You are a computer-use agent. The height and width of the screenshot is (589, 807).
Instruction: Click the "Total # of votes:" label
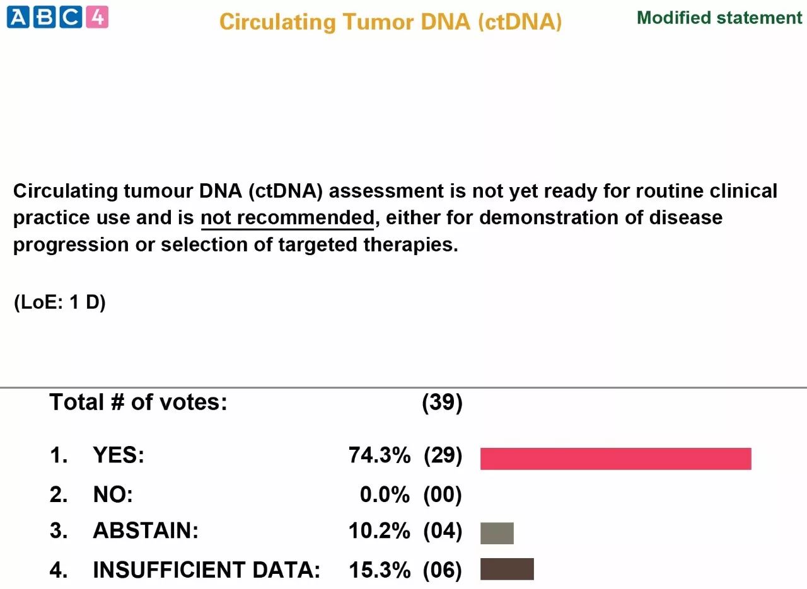click(138, 402)
